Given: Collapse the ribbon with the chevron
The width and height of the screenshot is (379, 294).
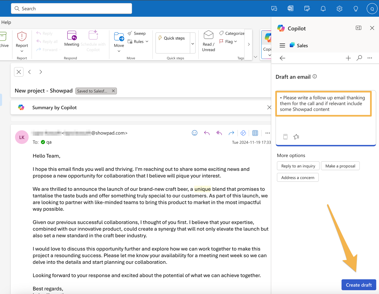Looking at the screenshot, I should point(255,57).
